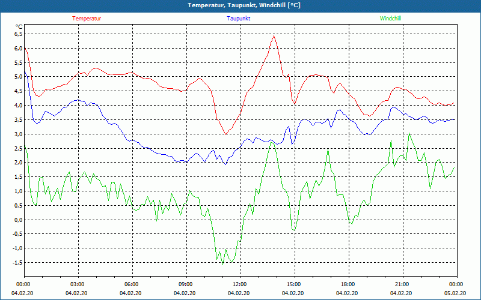Click the blue Taupunkt legend label
The height and width of the screenshot is (300, 481).
point(238,19)
